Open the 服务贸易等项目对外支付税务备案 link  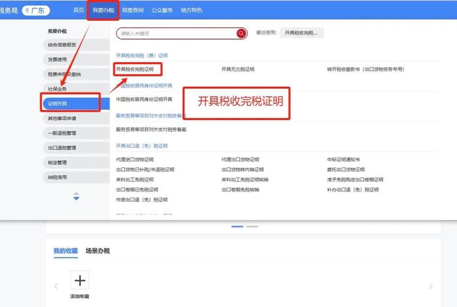(x=151, y=129)
